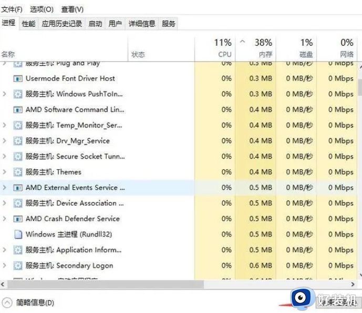
Task: Open the 查看(V) menu
Action: (72, 9)
